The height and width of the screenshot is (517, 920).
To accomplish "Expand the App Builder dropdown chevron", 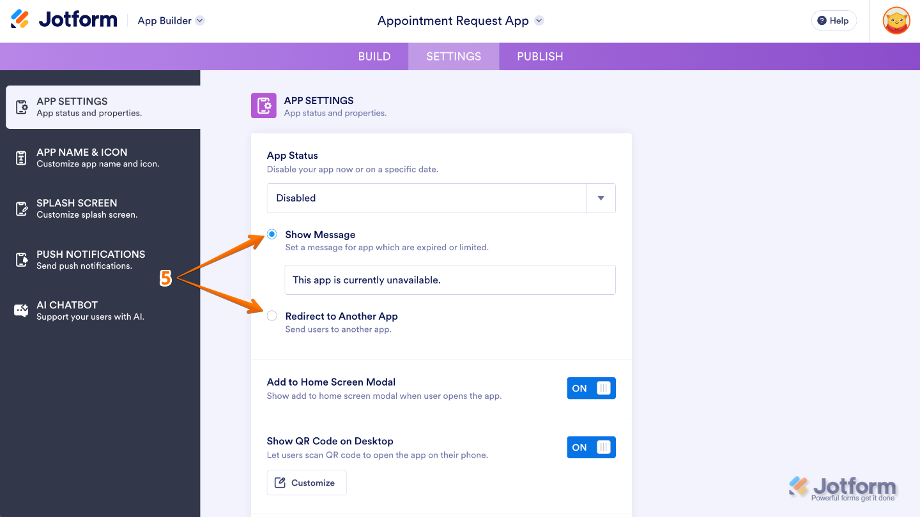I will click(200, 20).
